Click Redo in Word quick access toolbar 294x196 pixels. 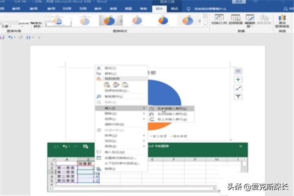pos(21,37)
